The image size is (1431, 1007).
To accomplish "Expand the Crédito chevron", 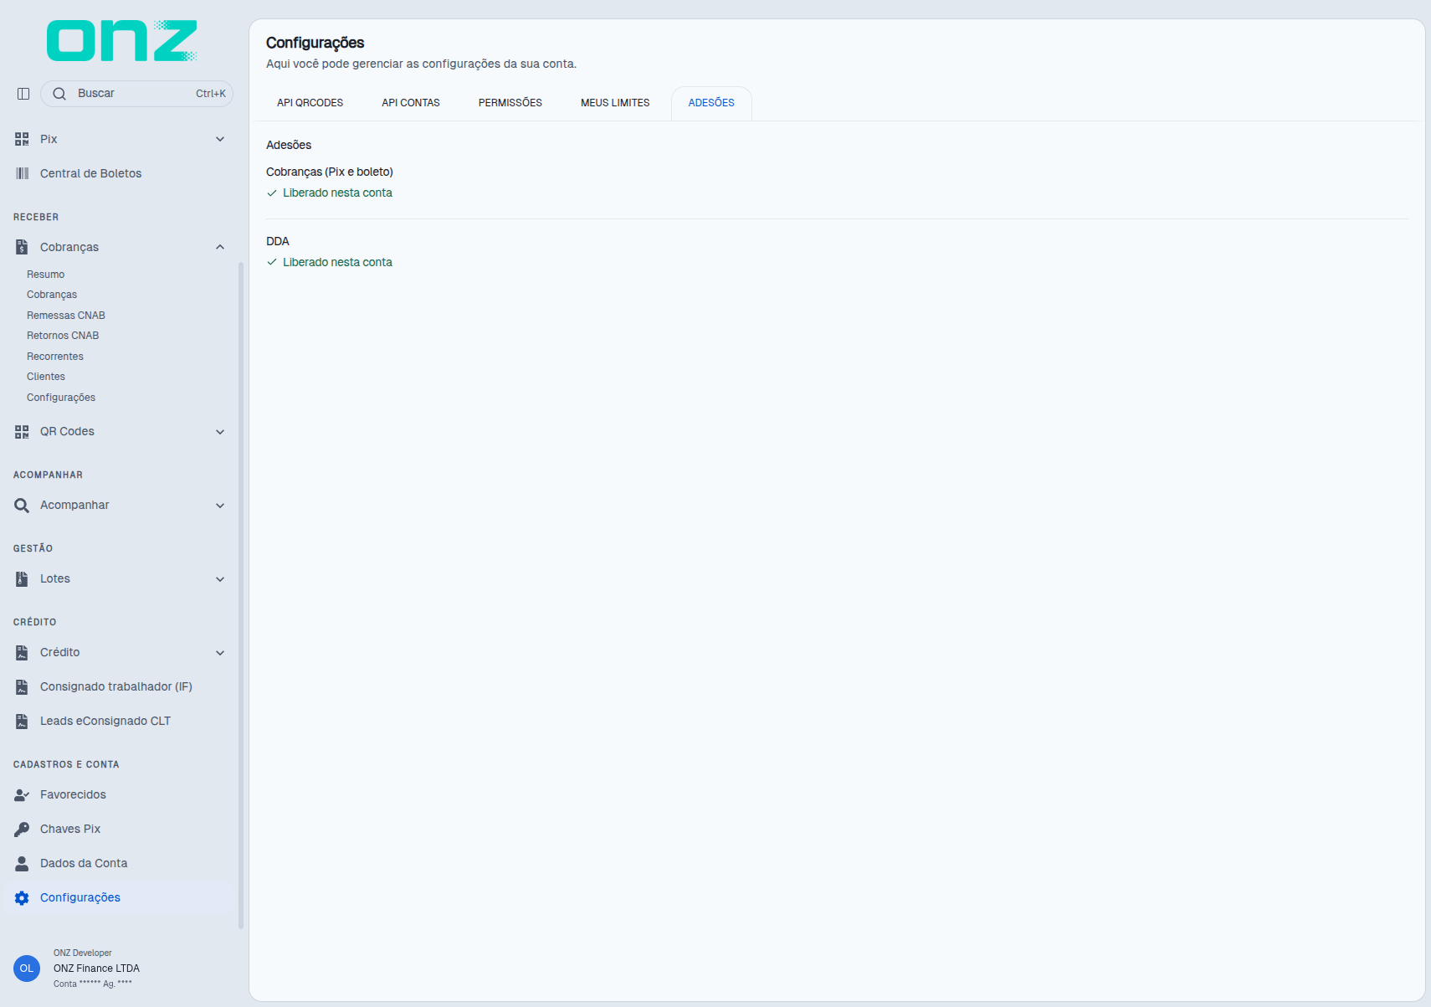I will click(220, 653).
